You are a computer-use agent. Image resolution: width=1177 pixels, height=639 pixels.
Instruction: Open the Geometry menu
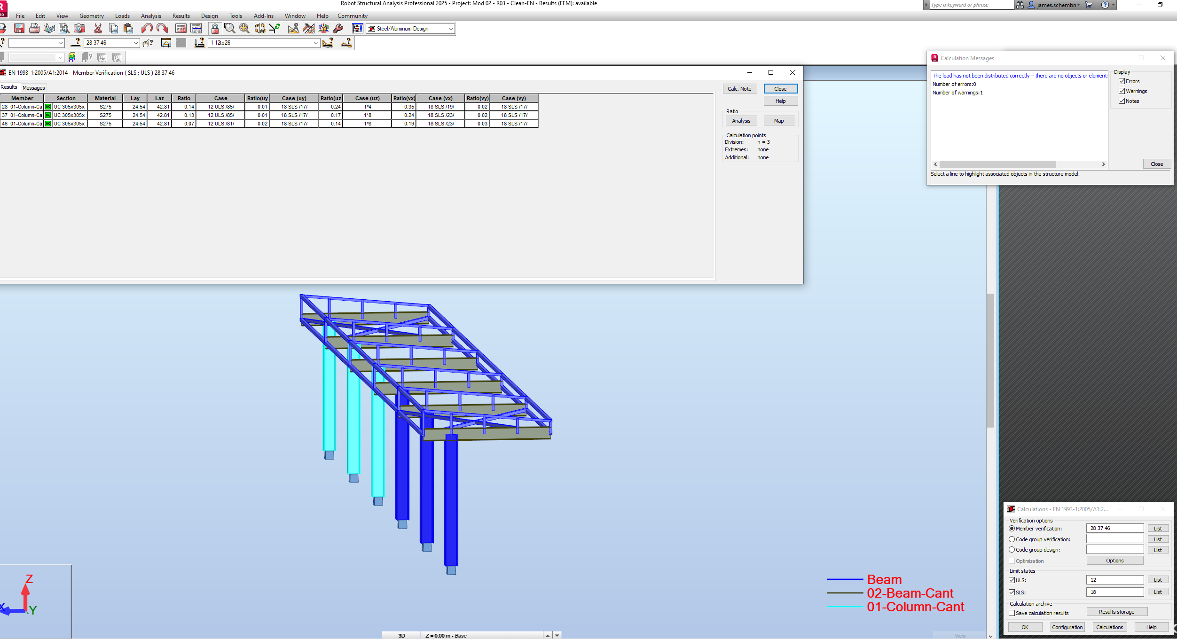(x=91, y=16)
